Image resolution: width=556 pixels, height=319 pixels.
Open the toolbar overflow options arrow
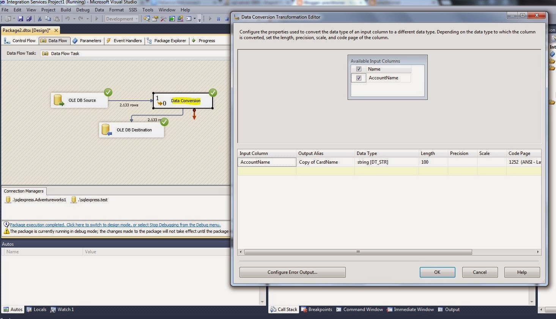coord(200,19)
